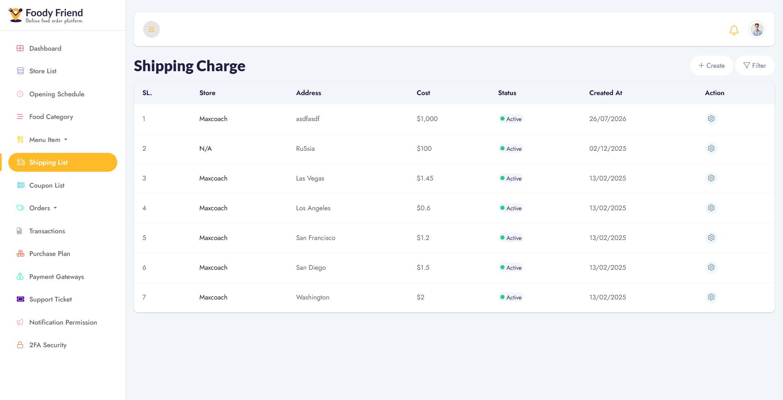
Task: Open the settings gear for the Los Angeles row
Action: (711, 208)
